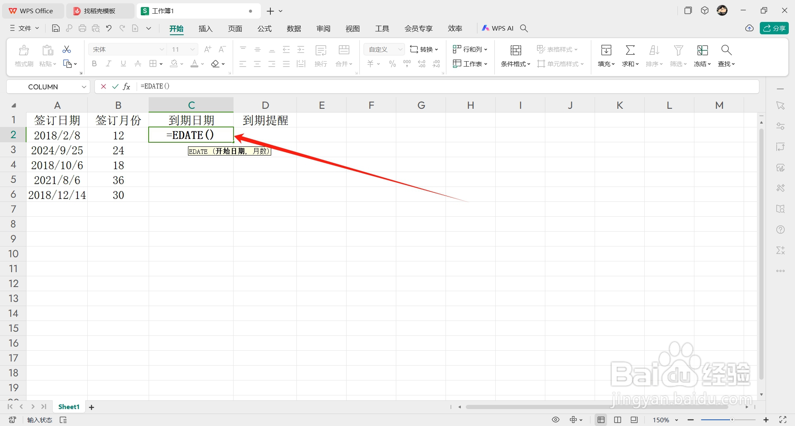
Task: Click the Freeze panes (冻结) button
Action: pos(702,56)
